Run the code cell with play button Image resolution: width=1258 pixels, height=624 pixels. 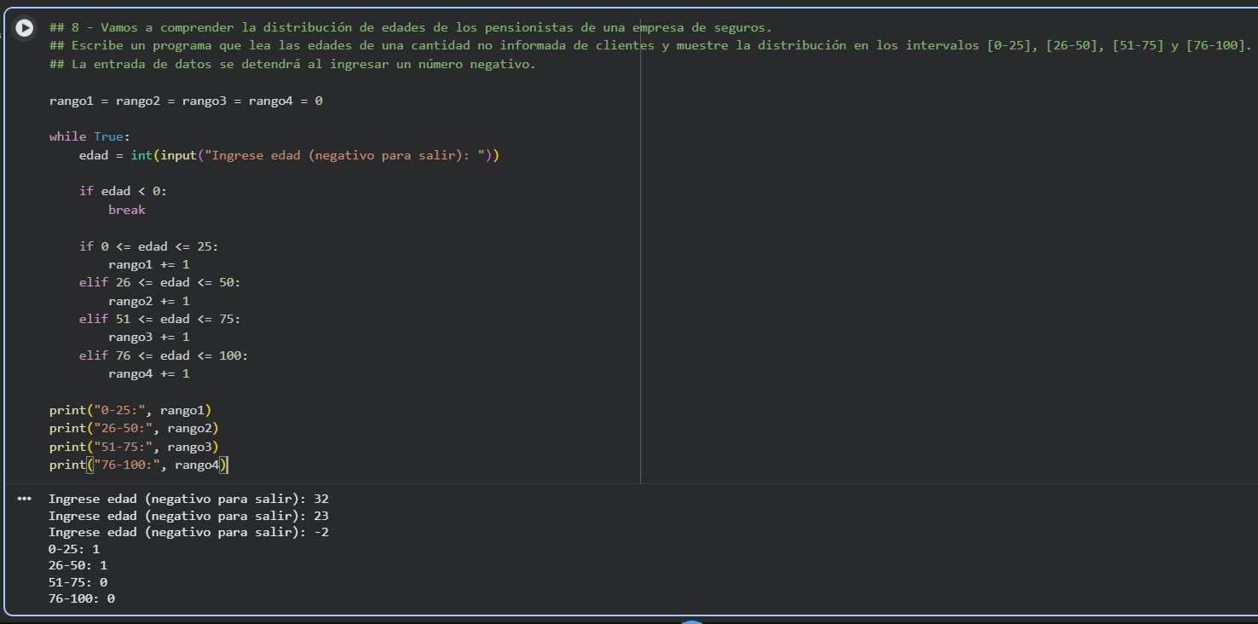click(x=25, y=28)
